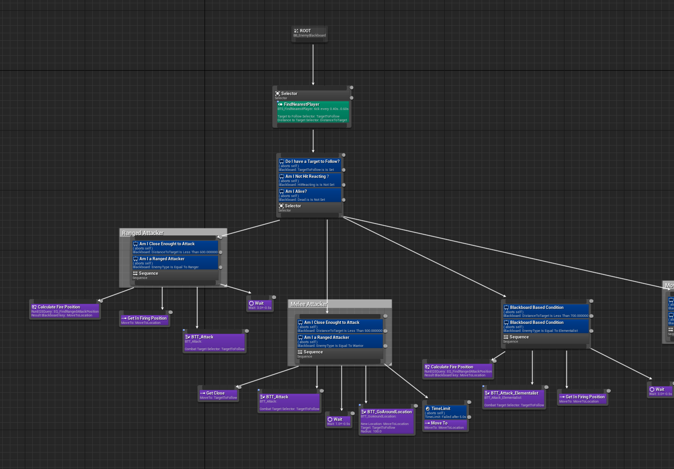This screenshot has width=674, height=469.
Task: Click 'Distance to Target Selector: DistanceToTarget' text
Action: click(312, 120)
